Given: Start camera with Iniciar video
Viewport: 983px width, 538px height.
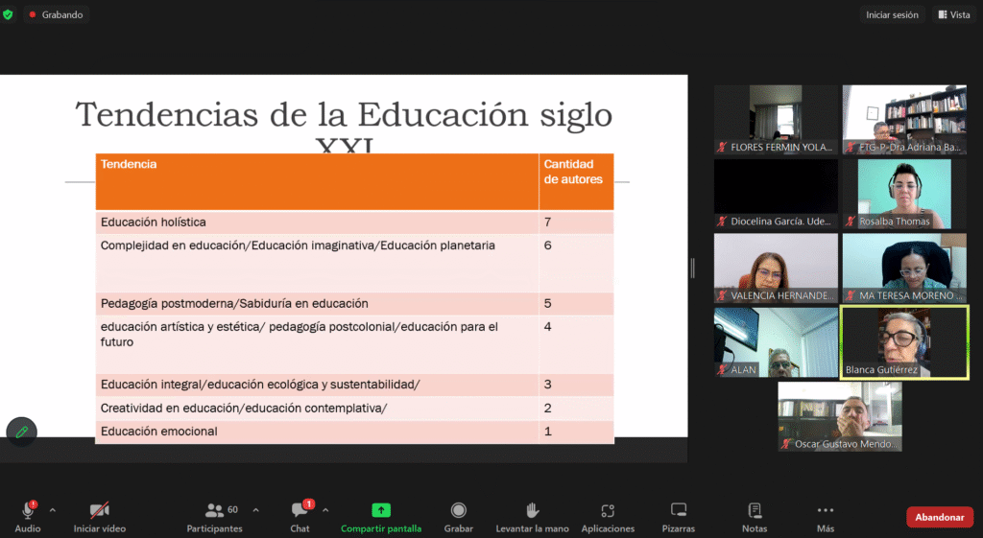Looking at the screenshot, I should coord(99,511).
